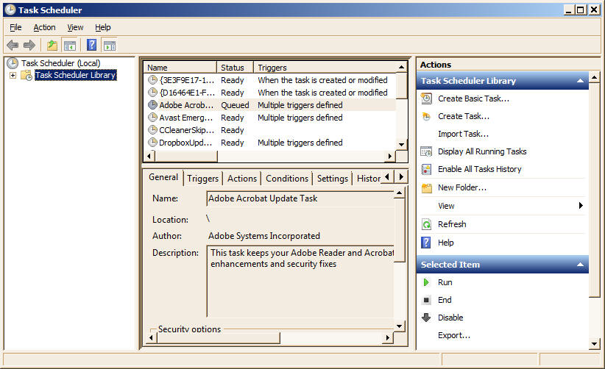Open the File menu

coord(15,27)
